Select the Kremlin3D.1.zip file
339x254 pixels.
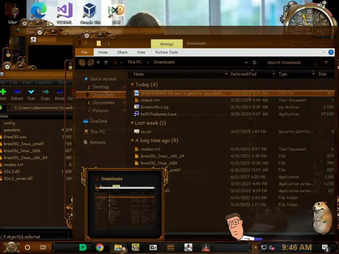(233, 107)
